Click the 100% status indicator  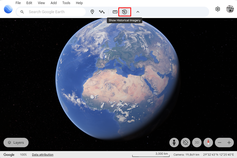23,155
